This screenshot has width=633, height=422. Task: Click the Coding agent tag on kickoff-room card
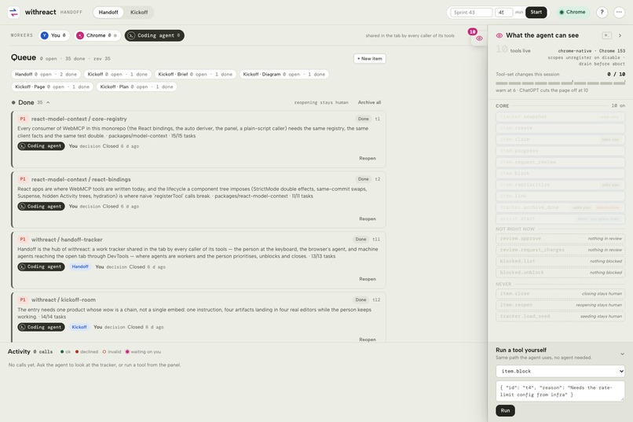pos(41,327)
